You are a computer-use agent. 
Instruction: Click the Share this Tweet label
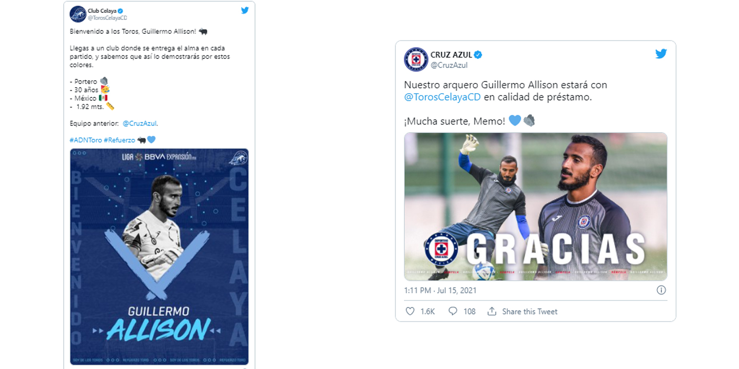[x=530, y=312]
